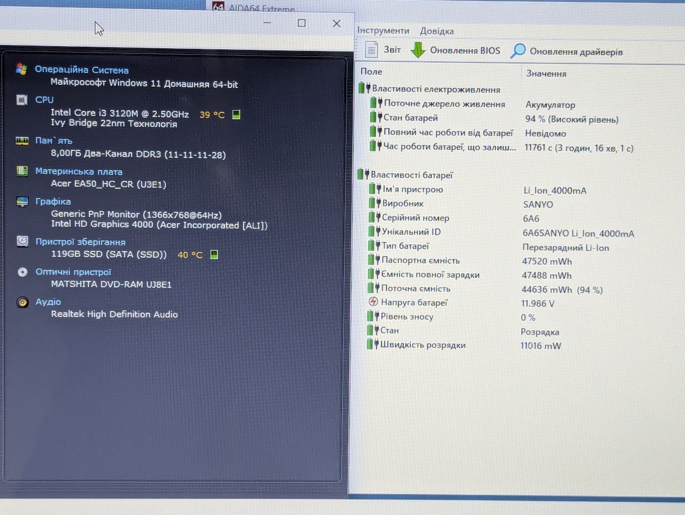Click the AIDA64 Extreme title bar icon

(x=218, y=6)
